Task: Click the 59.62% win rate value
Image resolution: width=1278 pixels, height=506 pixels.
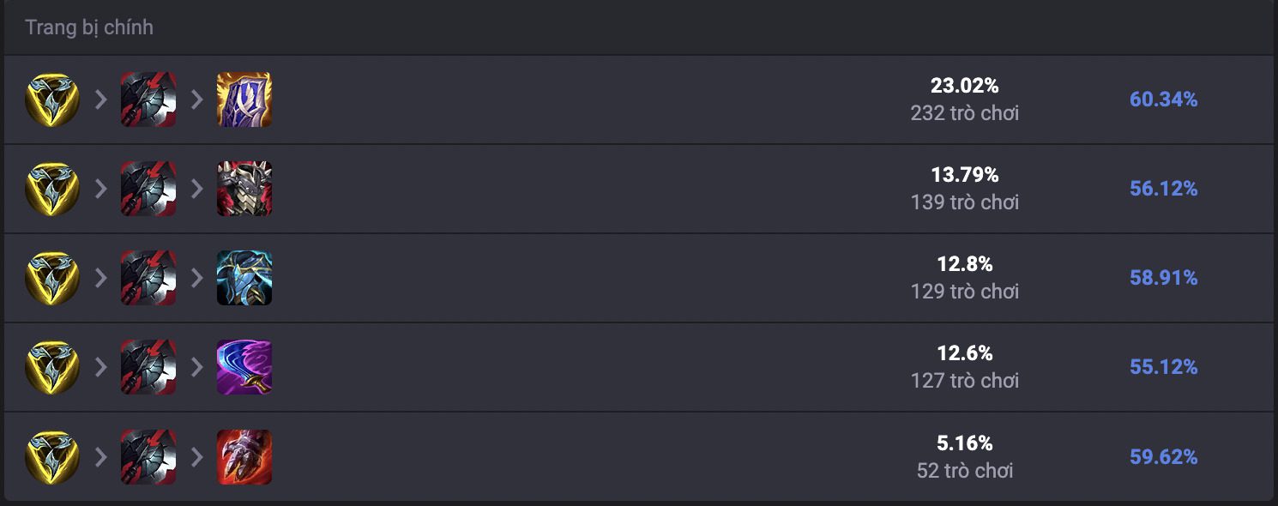Action: pyautogui.click(x=1163, y=457)
